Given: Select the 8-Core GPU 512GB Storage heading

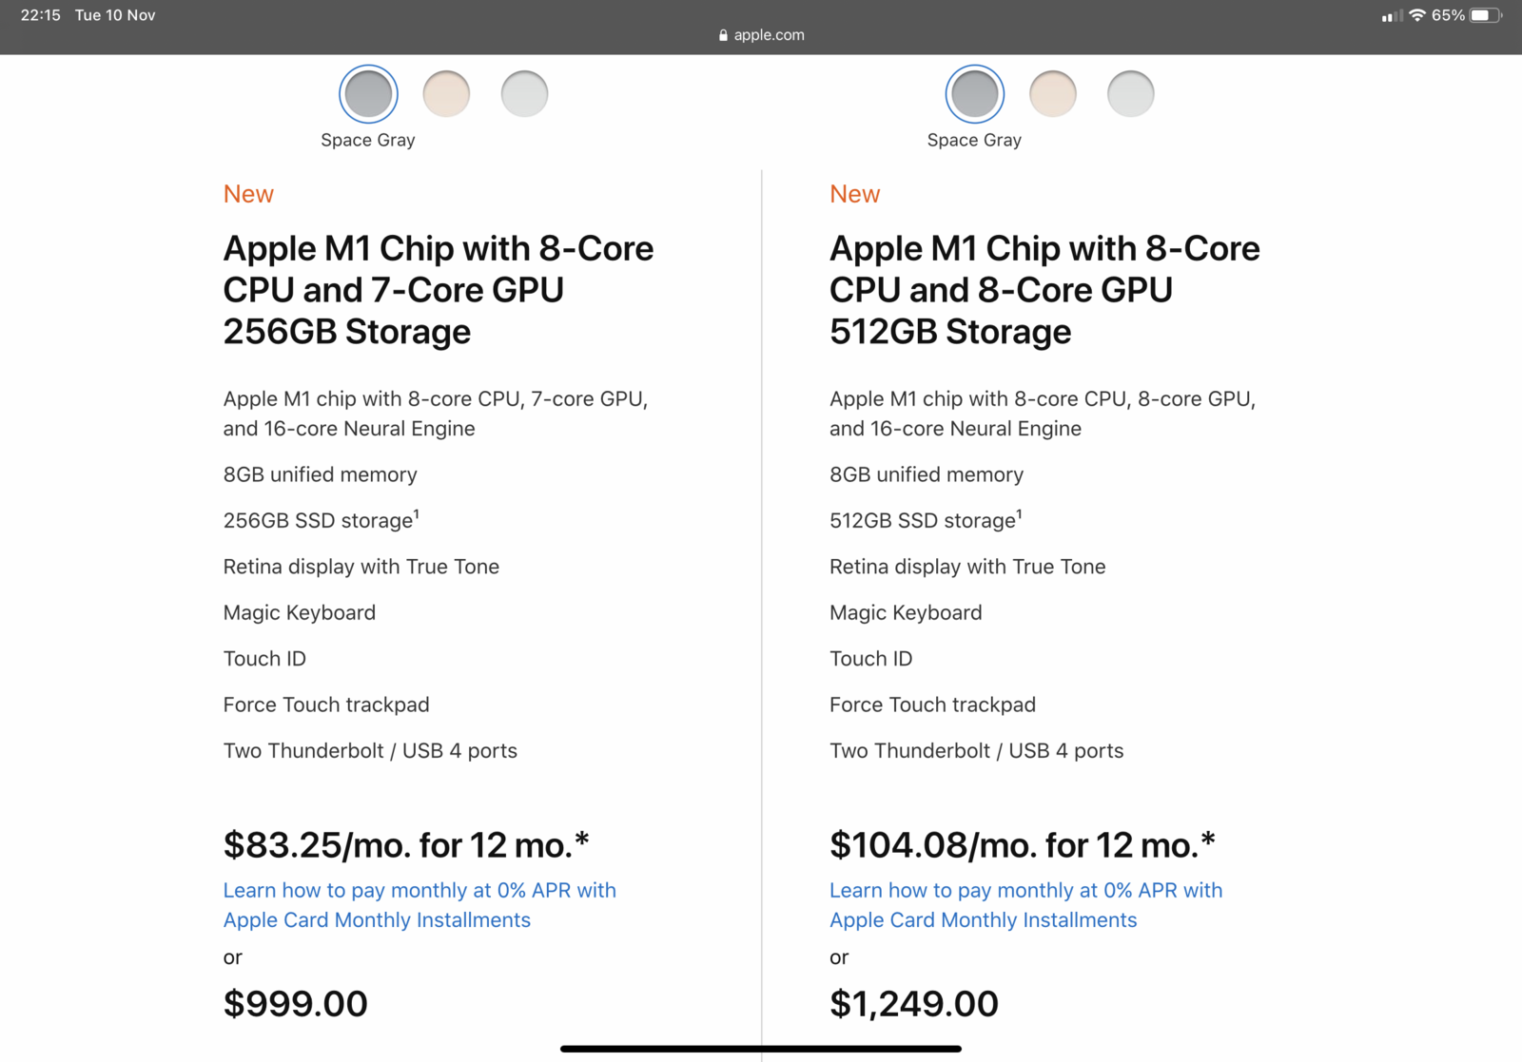Looking at the screenshot, I should point(1044,290).
